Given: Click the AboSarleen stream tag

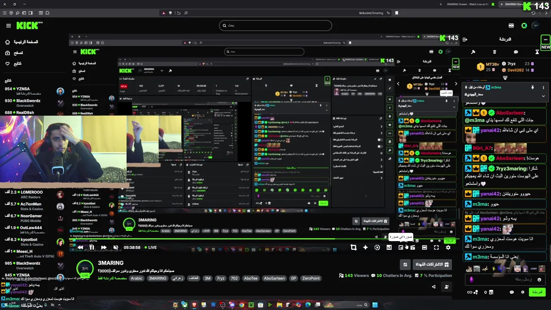Looking at the screenshot, I should (x=274, y=279).
